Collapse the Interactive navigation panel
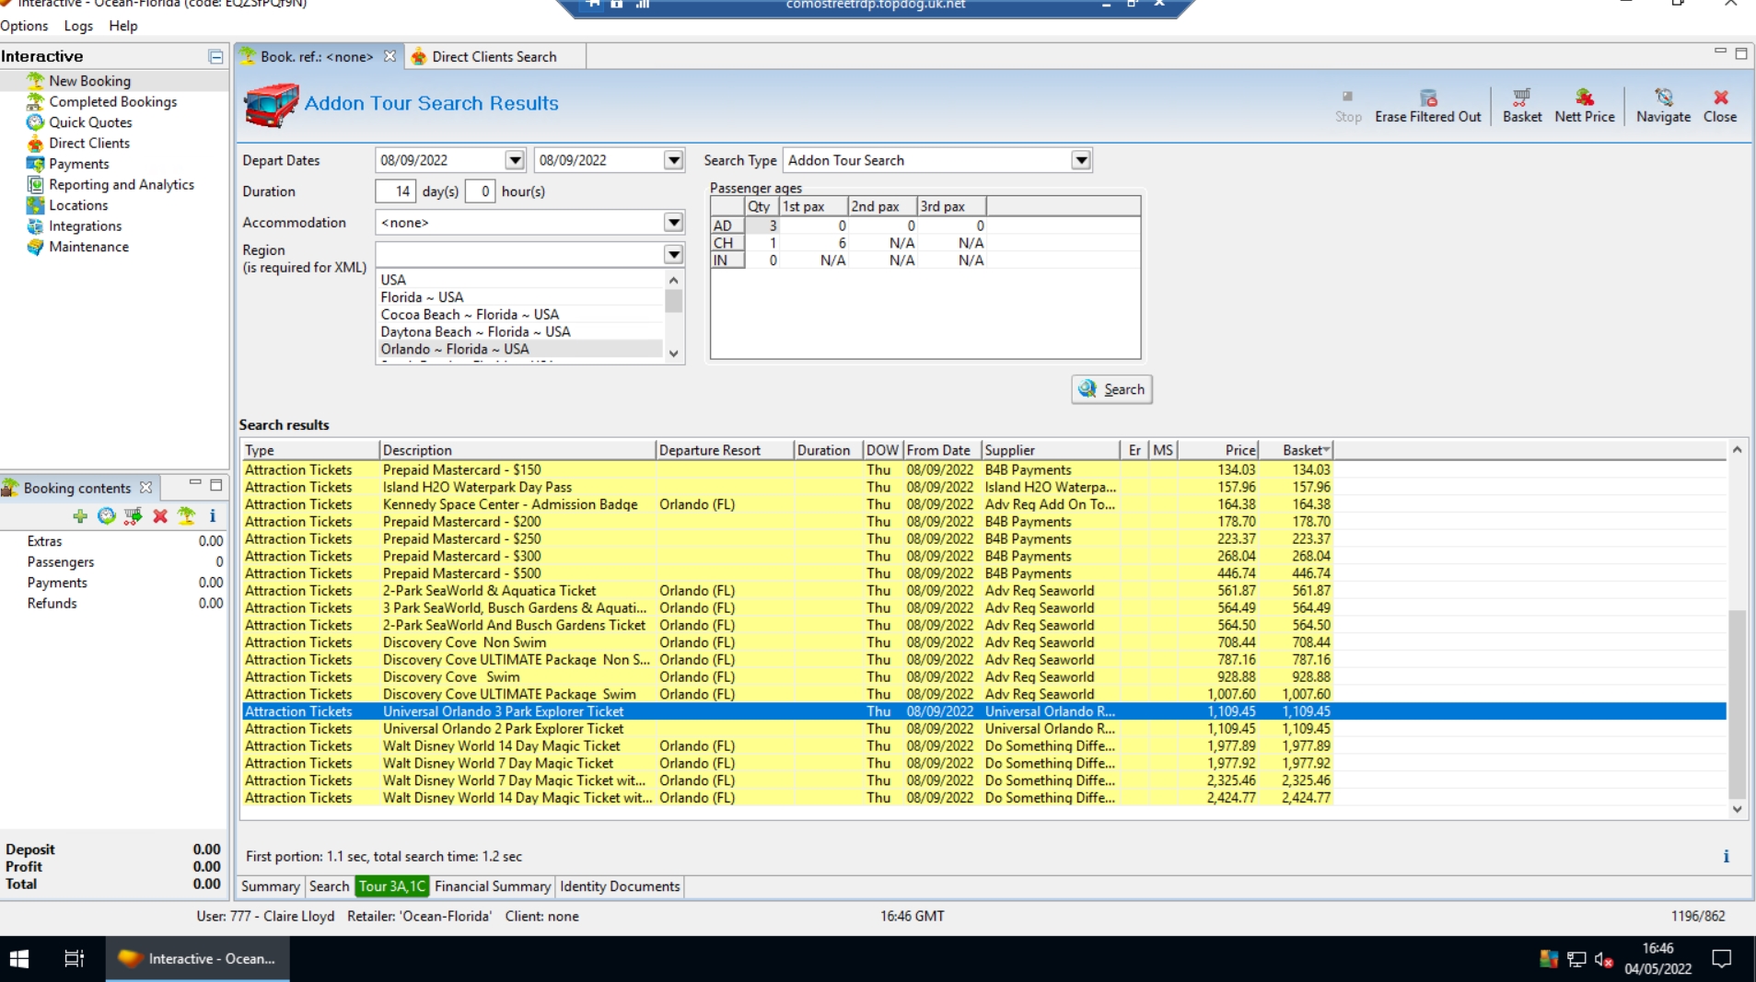Screen dimensions: 1756x982 [x=215, y=57]
